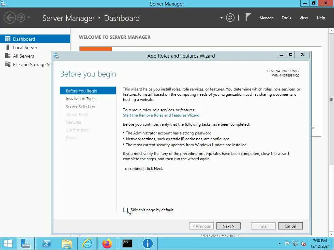Open the blue info icon app in taskbar
Screen dimensions: 334x250
coord(147,243)
